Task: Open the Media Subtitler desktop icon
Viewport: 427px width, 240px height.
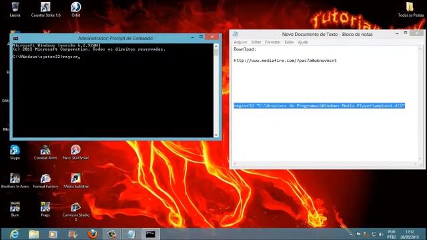Action: click(75, 181)
